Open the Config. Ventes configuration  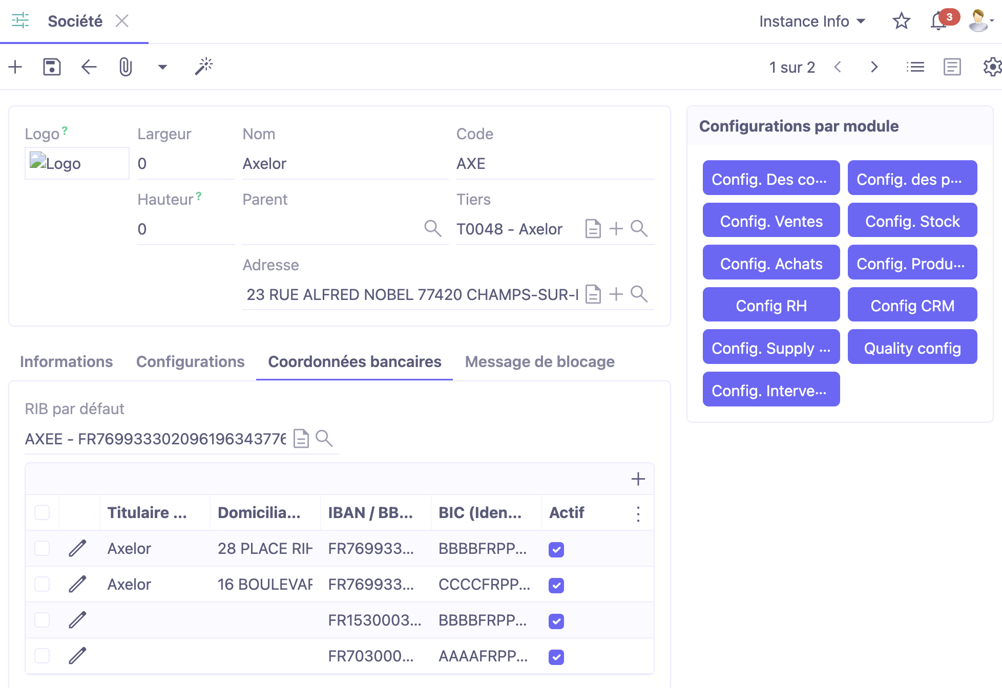771,220
